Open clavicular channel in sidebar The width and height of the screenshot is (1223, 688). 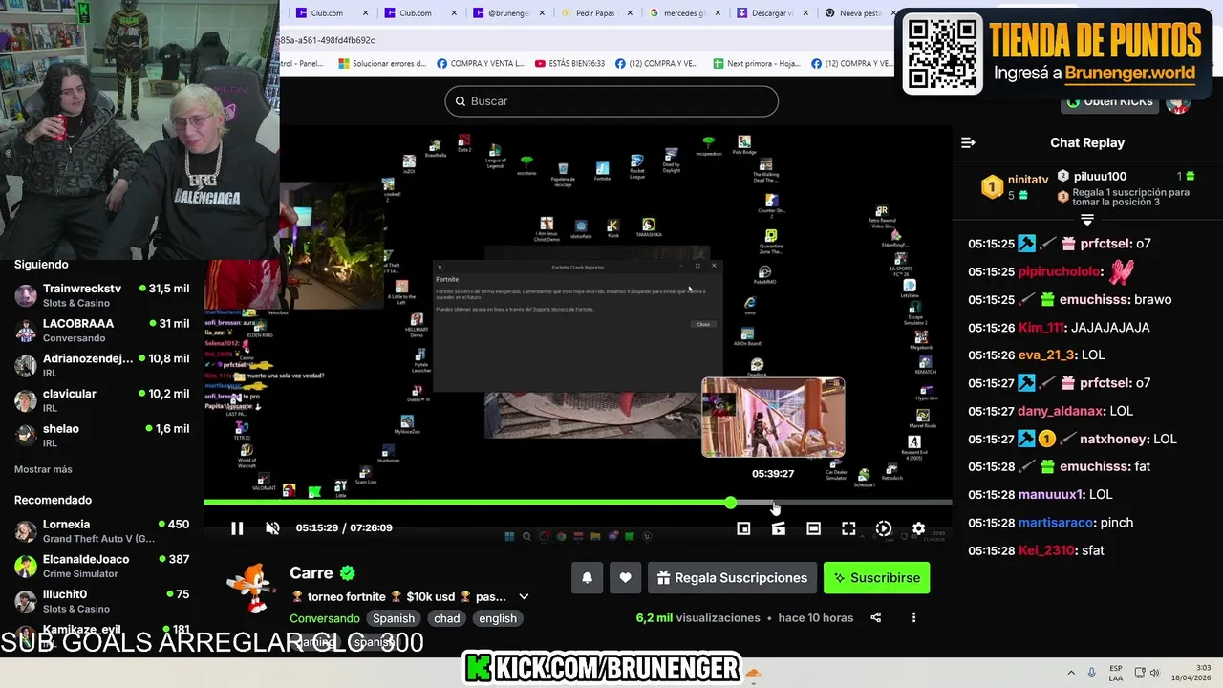tap(101, 400)
